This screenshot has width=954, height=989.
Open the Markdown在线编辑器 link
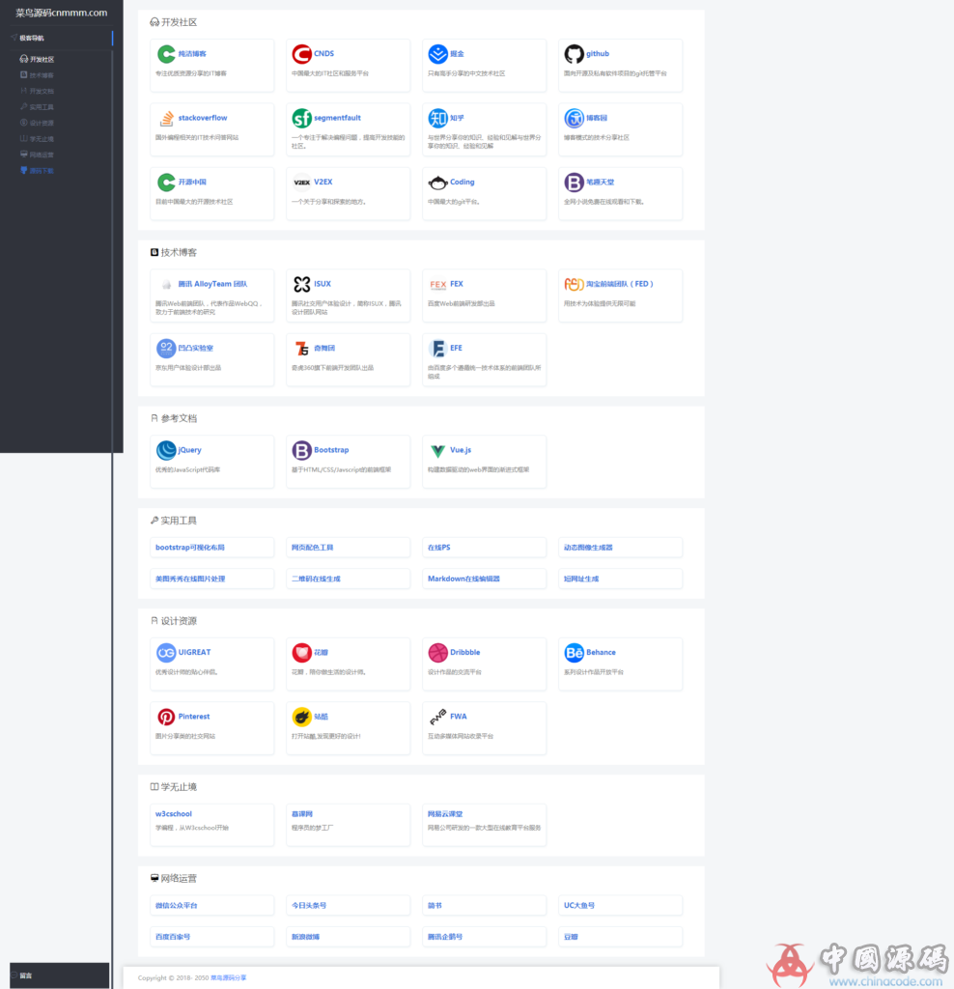[x=463, y=579]
